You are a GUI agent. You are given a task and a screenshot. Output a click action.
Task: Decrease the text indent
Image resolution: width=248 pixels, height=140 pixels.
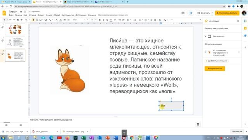pos(152,20)
